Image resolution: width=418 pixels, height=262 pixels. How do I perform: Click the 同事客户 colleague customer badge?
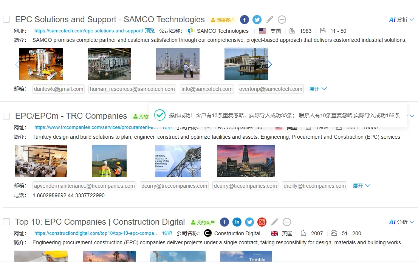click(223, 20)
